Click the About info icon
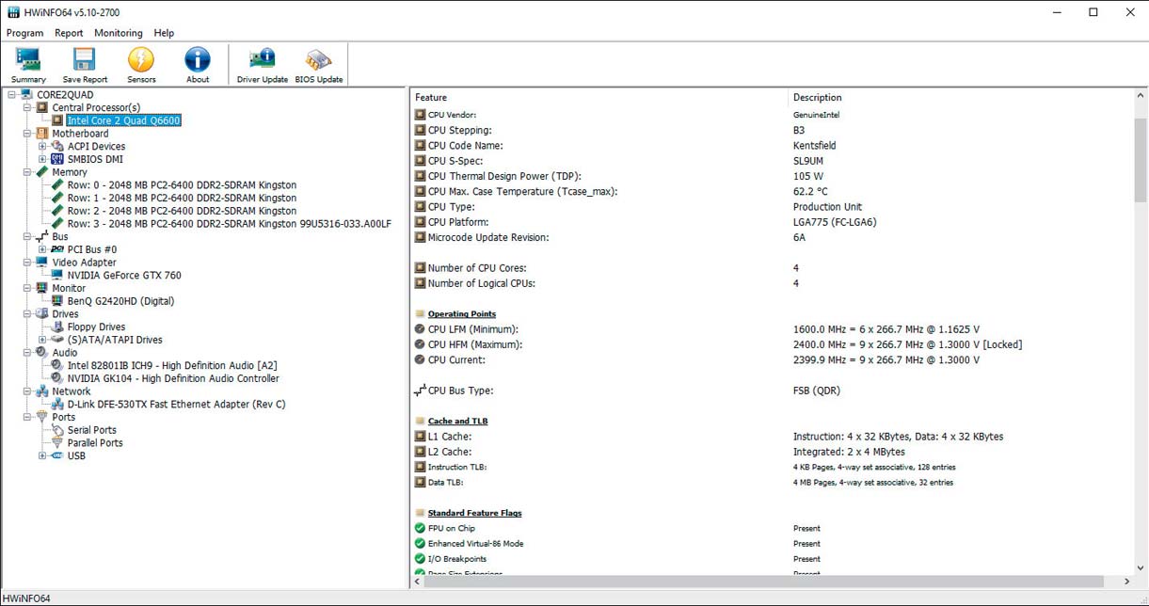This screenshot has width=1149, height=606. [x=198, y=59]
